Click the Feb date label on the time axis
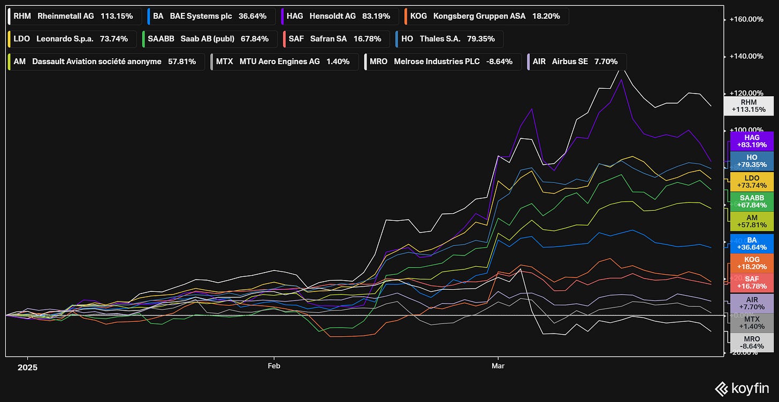 [274, 367]
